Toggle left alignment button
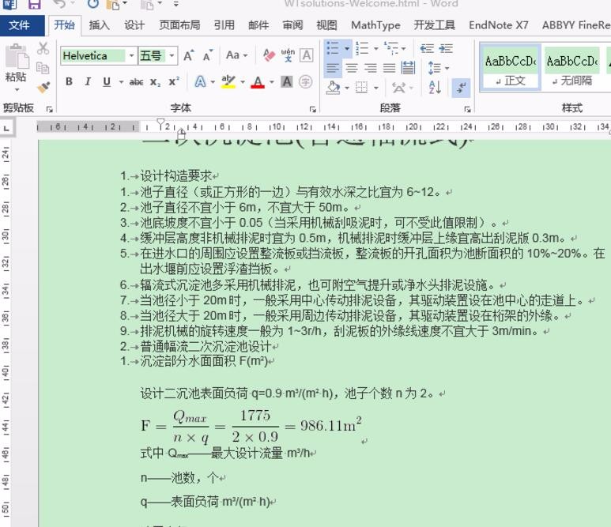The height and width of the screenshot is (527, 611). [333, 69]
